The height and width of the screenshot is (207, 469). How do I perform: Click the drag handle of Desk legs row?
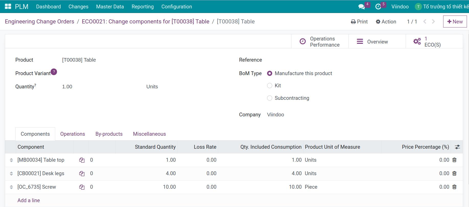pyautogui.click(x=11, y=173)
